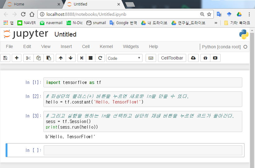Click the Jupyter logo
The height and width of the screenshot is (168, 255).
click(26, 34)
